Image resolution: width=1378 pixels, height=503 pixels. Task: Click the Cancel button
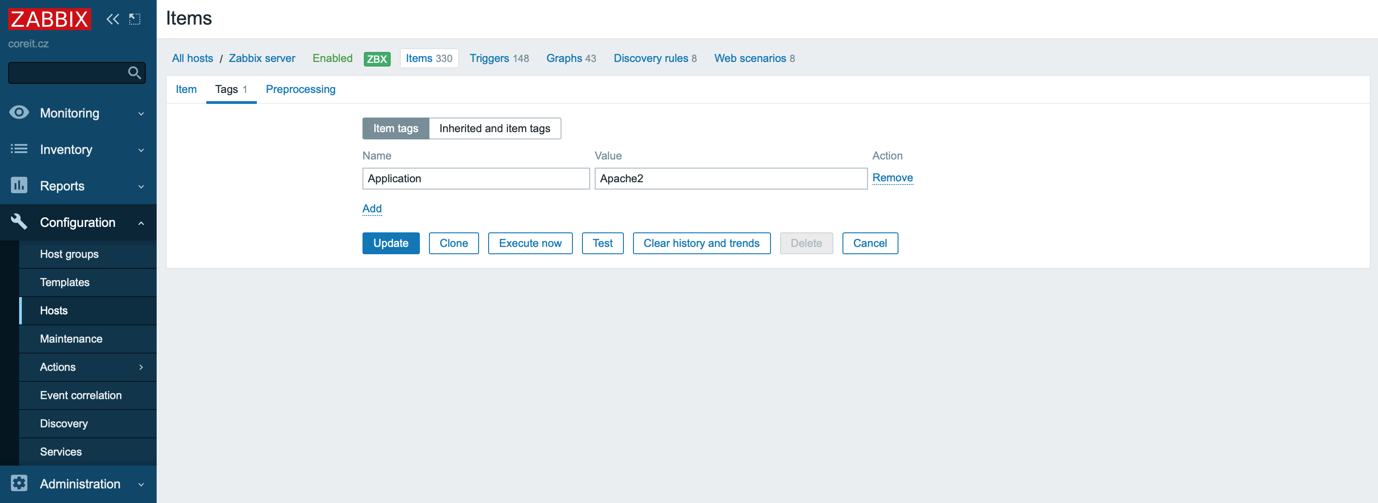pos(870,243)
